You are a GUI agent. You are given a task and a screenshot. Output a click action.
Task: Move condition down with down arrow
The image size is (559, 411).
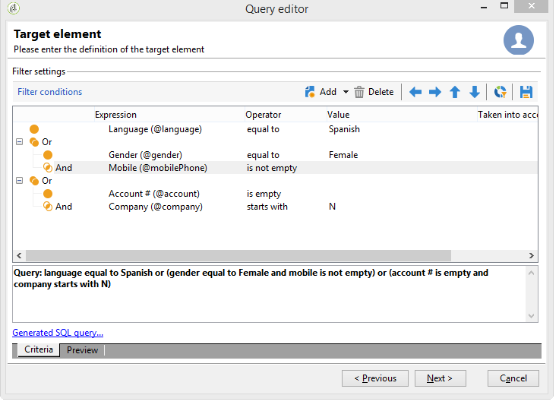[x=474, y=92]
